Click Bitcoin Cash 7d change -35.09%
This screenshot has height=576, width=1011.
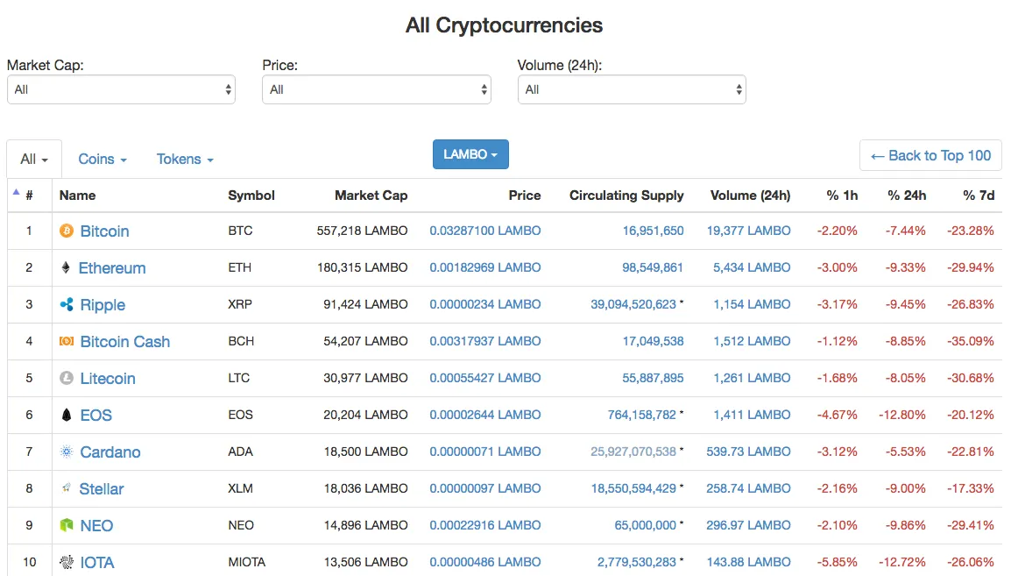pyautogui.click(x=971, y=341)
